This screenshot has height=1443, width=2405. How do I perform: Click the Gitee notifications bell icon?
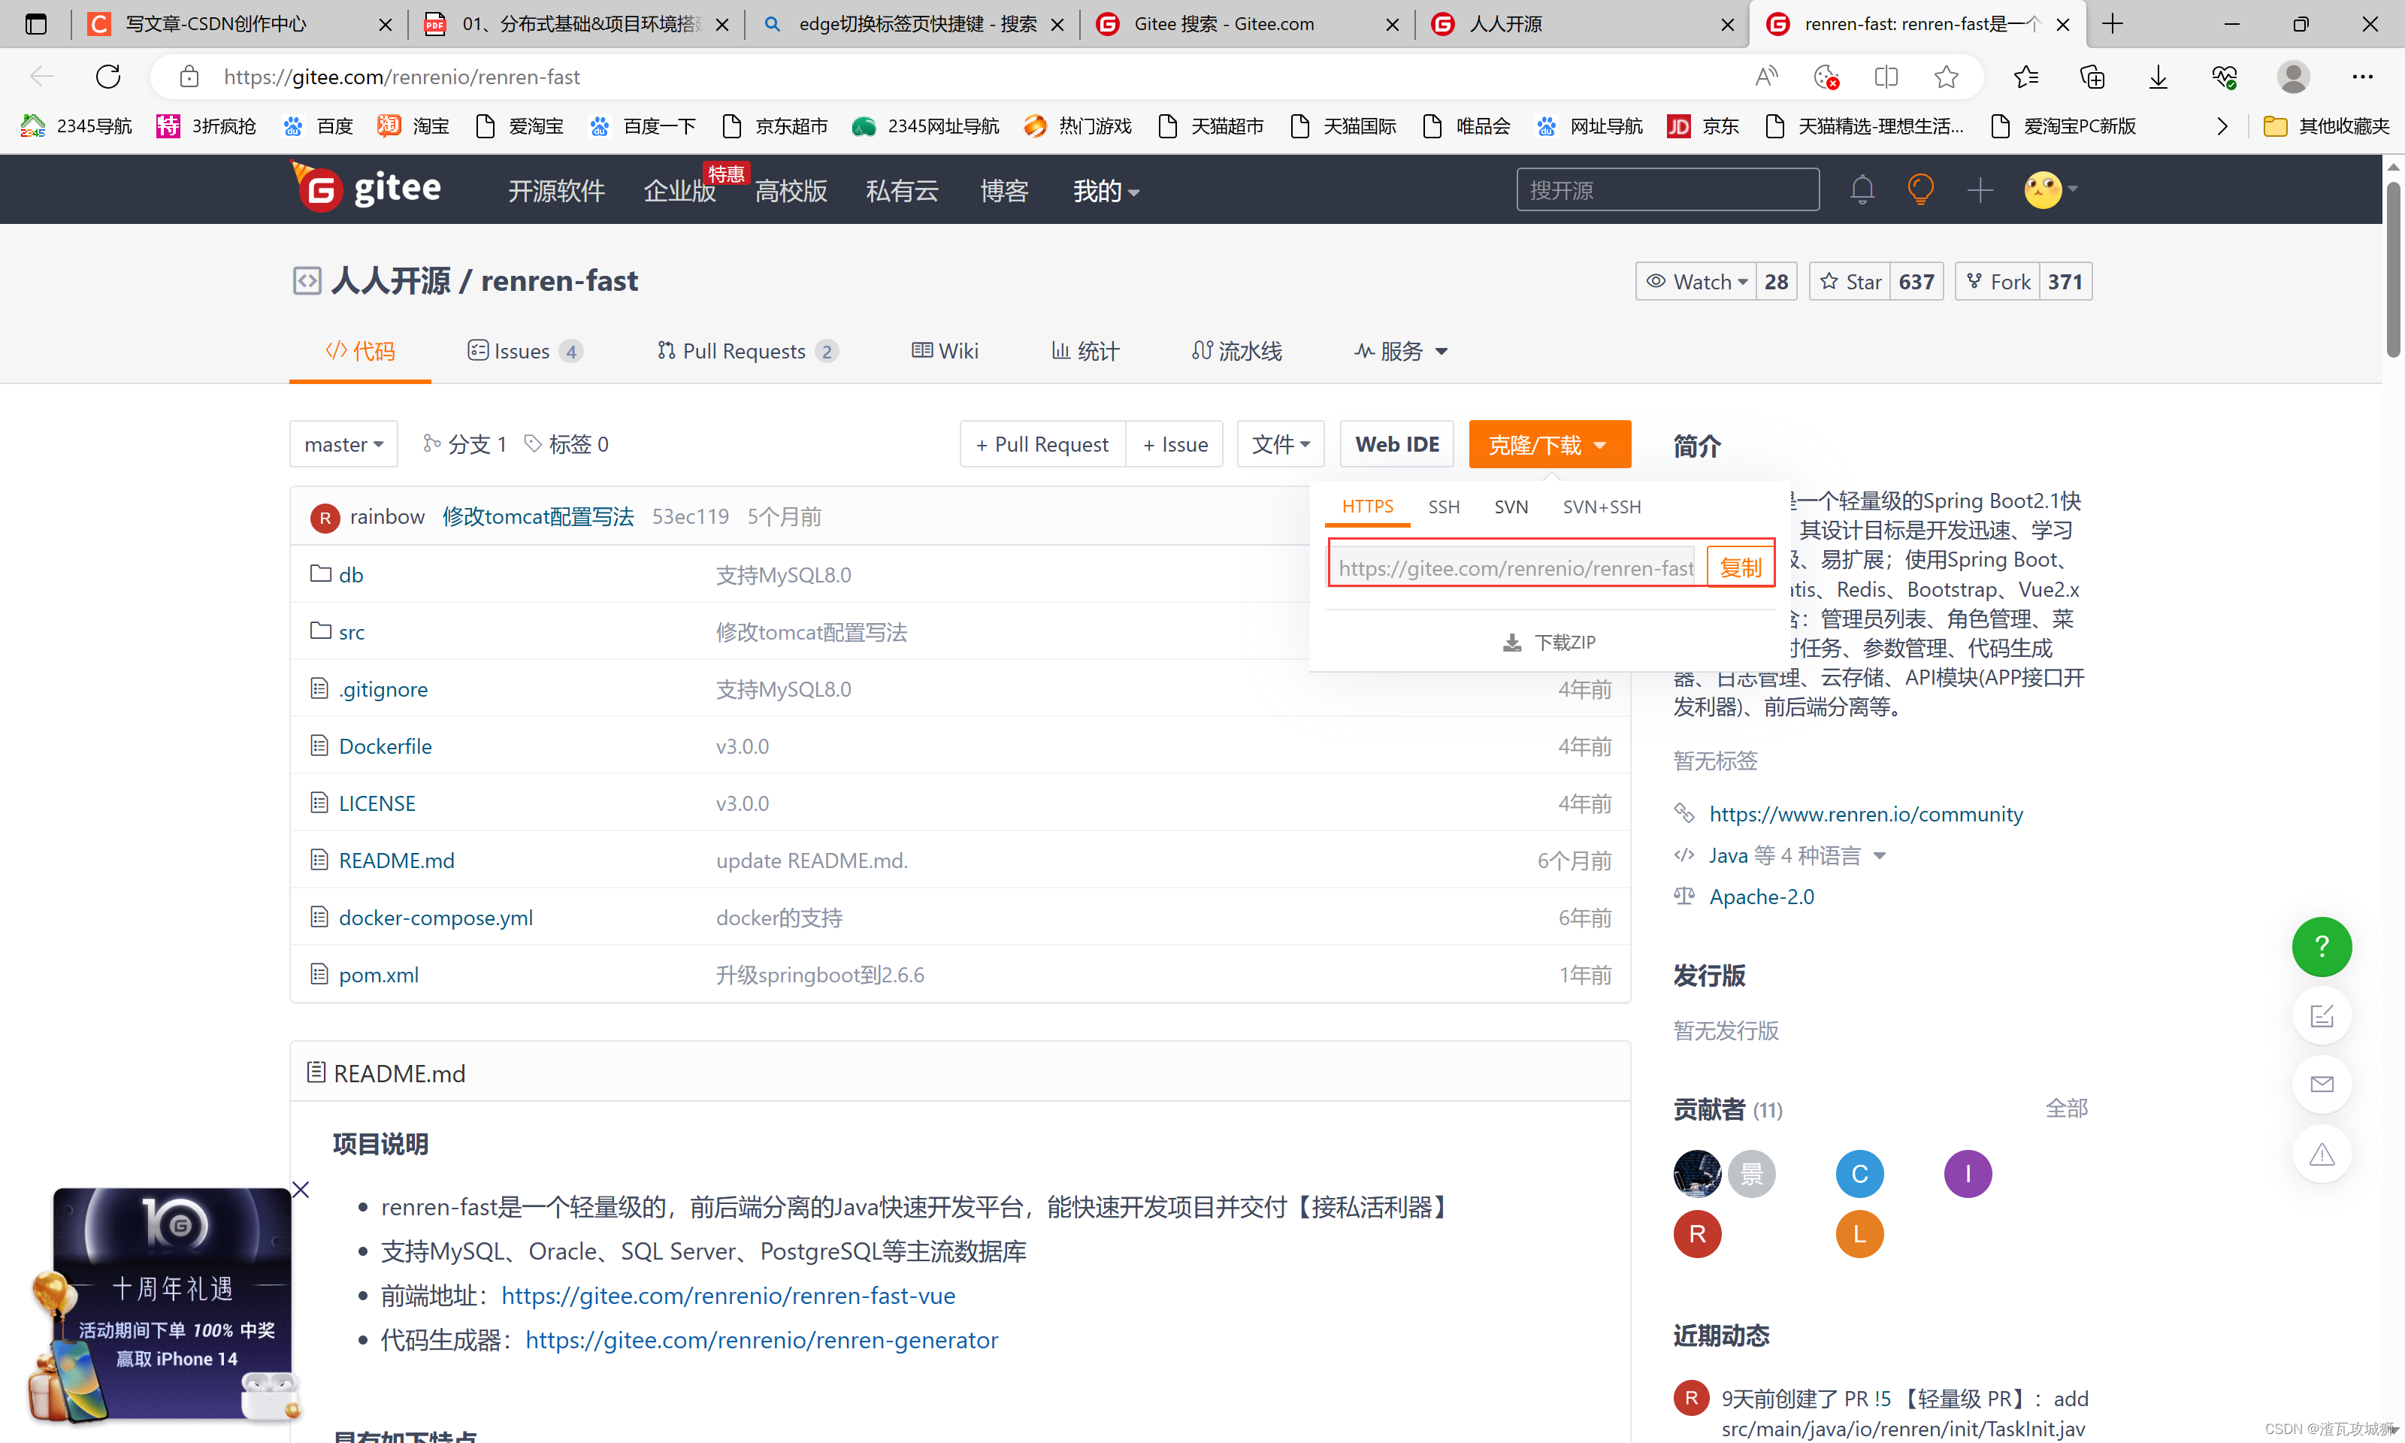pos(1862,189)
